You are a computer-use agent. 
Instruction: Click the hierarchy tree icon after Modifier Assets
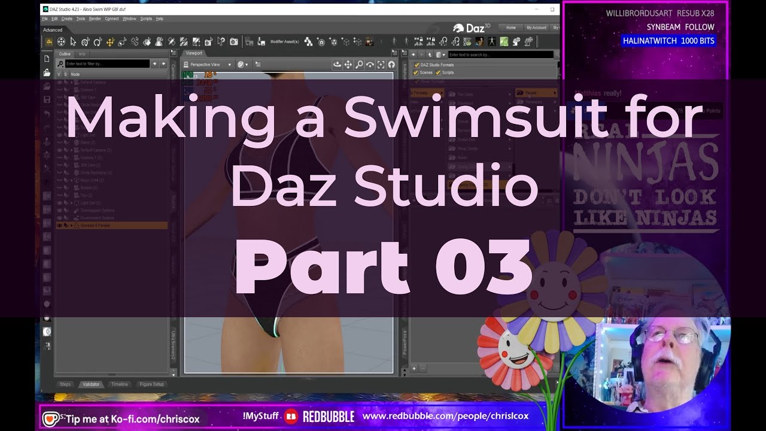point(308,42)
